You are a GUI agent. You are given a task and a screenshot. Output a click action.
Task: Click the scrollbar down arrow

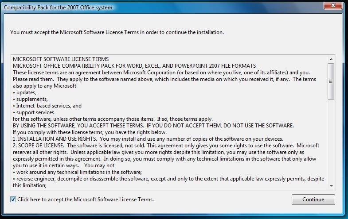[331, 186]
